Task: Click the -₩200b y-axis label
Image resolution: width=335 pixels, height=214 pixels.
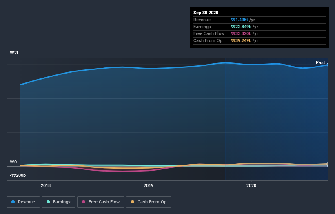Action: pos(18,175)
